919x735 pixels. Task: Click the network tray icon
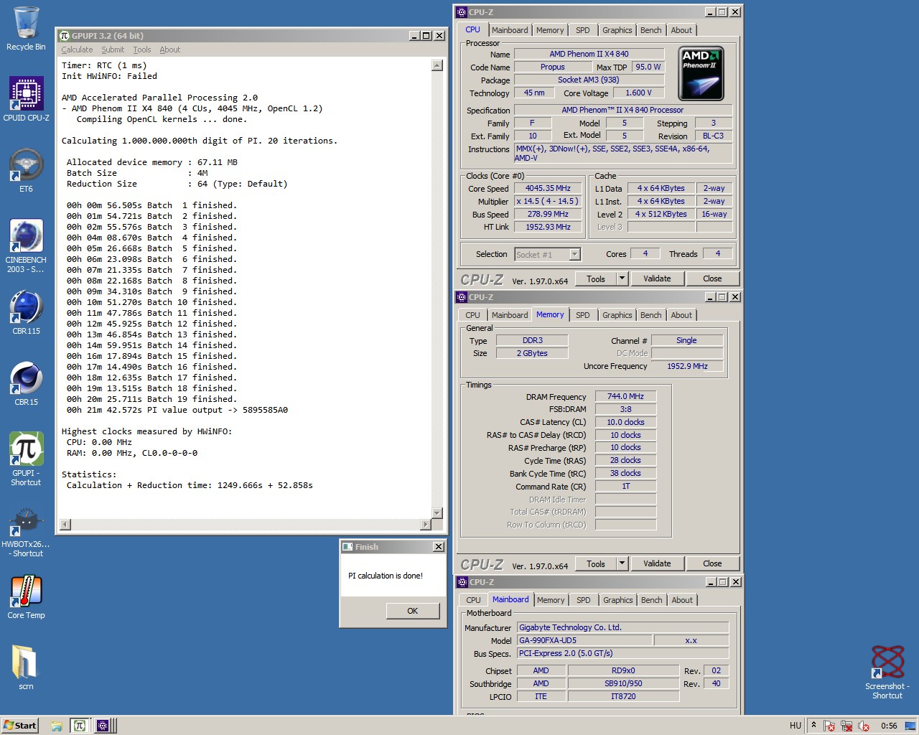pos(846,726)
